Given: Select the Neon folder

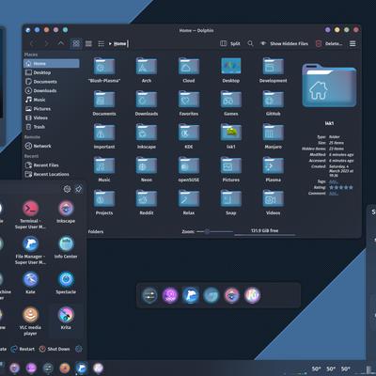Looking at the screenshot, I should (147, 169).
